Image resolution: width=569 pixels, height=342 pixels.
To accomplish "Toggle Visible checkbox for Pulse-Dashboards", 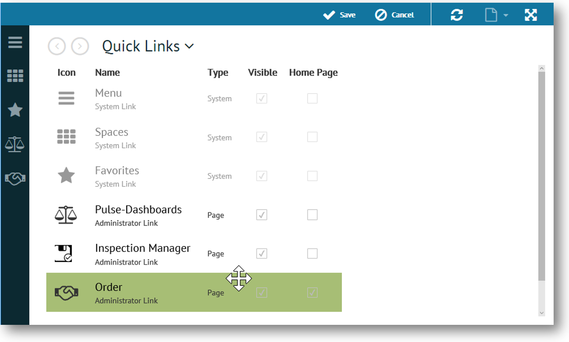I will click(x=261, y=215).
